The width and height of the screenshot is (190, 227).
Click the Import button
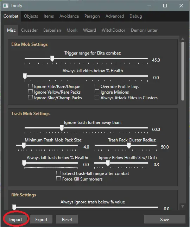15,220
